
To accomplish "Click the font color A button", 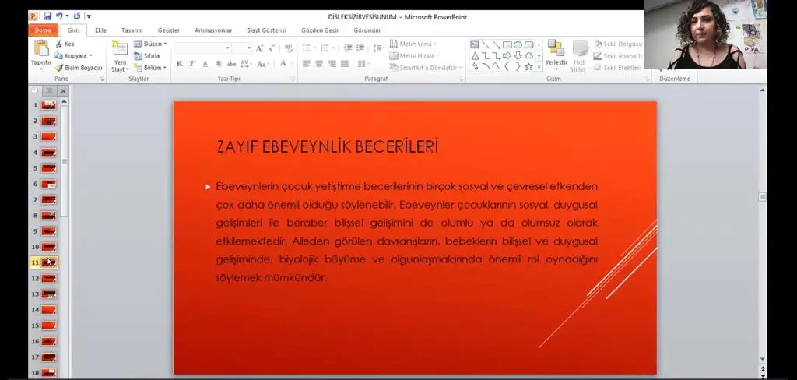I will (283, 64).
